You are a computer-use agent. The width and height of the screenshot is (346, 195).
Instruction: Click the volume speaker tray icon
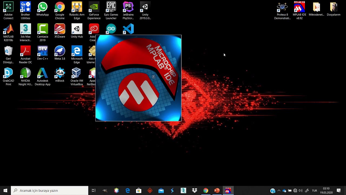point(301,191)
